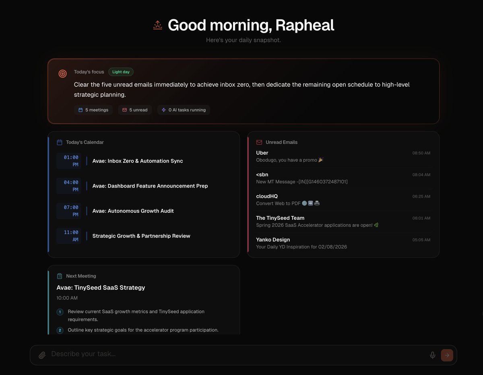Open 'Avae: Autonomous Growth Audit' event
483x375 pixels.
click(133, 211)
